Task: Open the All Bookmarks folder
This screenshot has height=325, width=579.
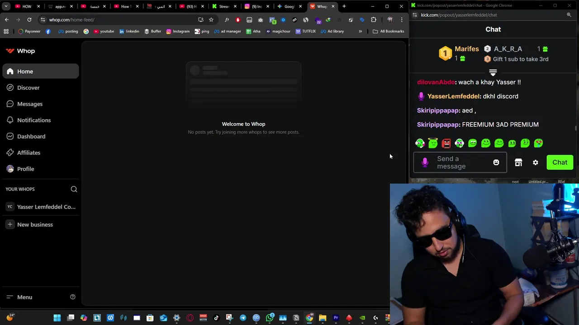Action: [x=389, y=31]
